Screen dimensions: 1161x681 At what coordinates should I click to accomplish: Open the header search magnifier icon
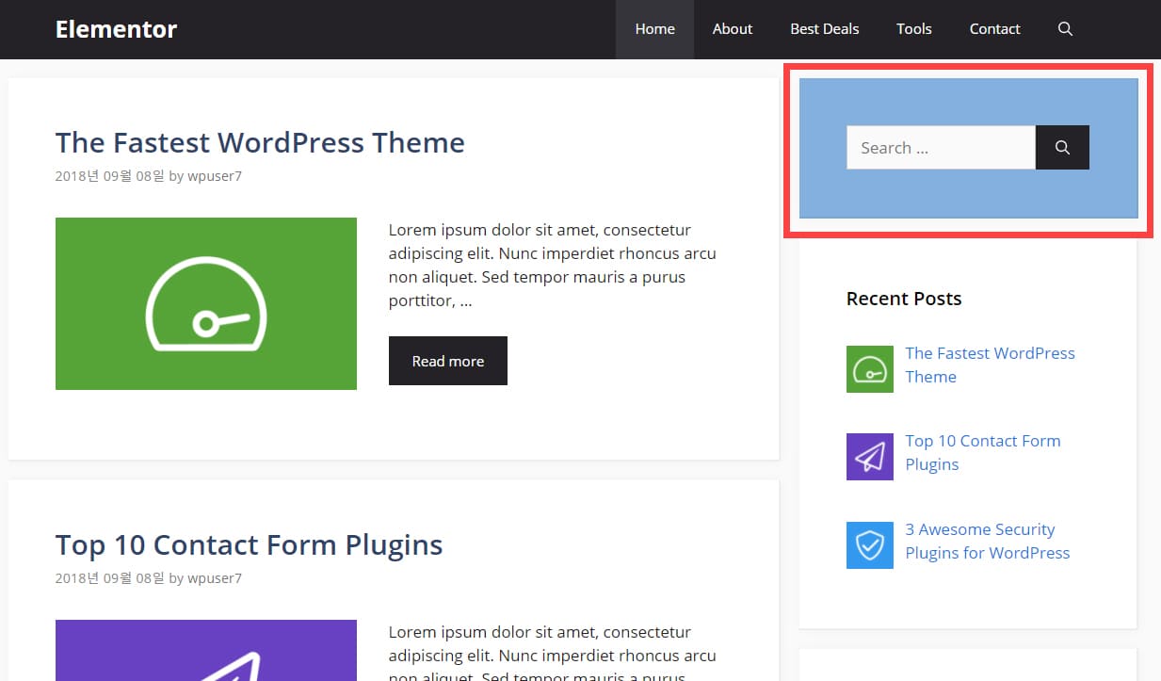coord(1065,29)
